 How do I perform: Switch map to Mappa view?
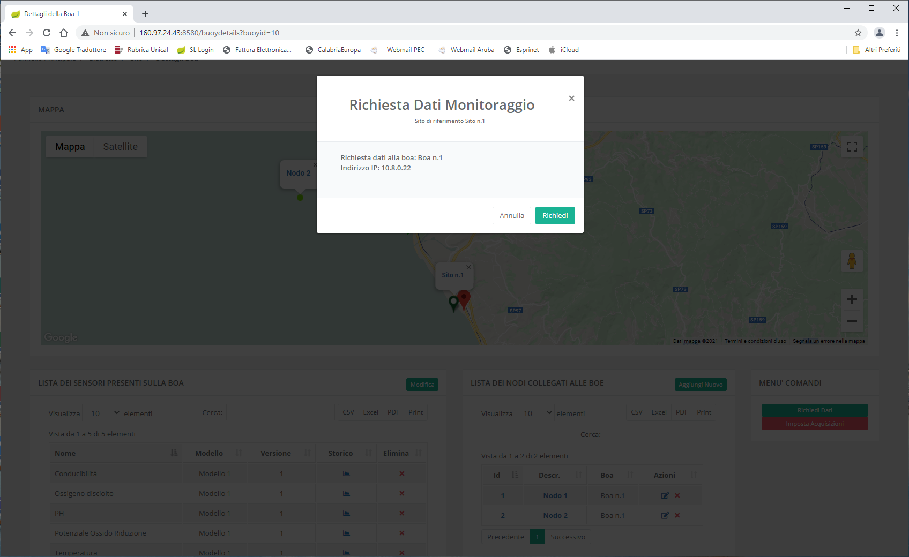pos(70,147)
